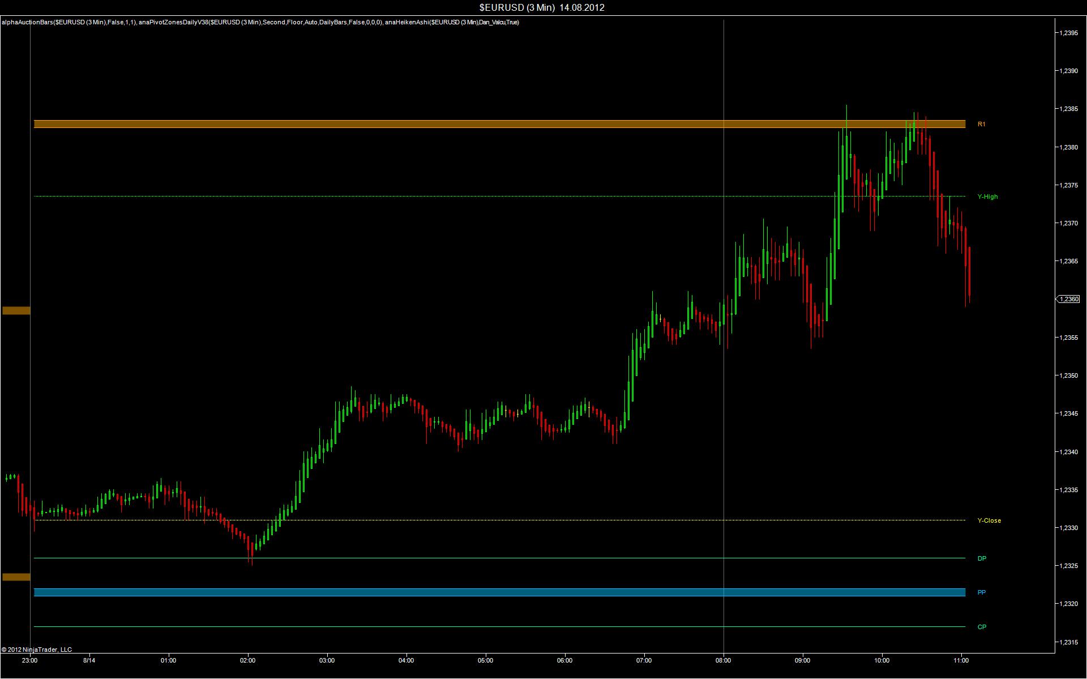Click the 1,2395 price axis label

click(x=1069, y=33)
